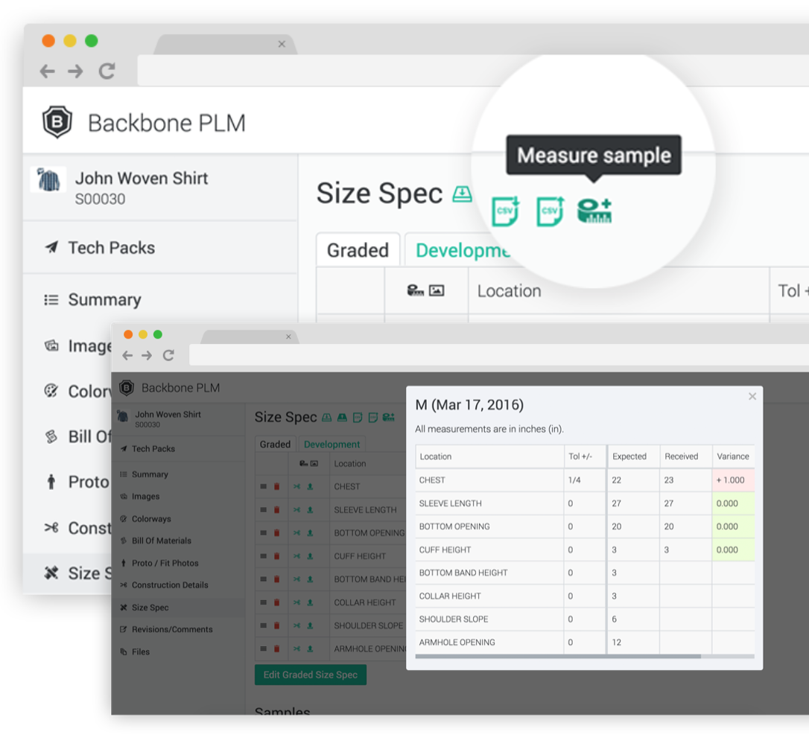Click measure sample icon in front window toolbar
Screen dimensions: 809x746
pyautogui.click(x=389, y=417)
